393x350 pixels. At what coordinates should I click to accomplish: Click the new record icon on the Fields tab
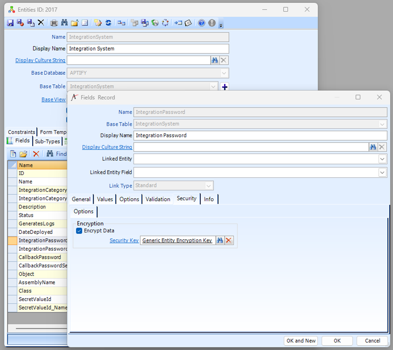pos(13,154)
